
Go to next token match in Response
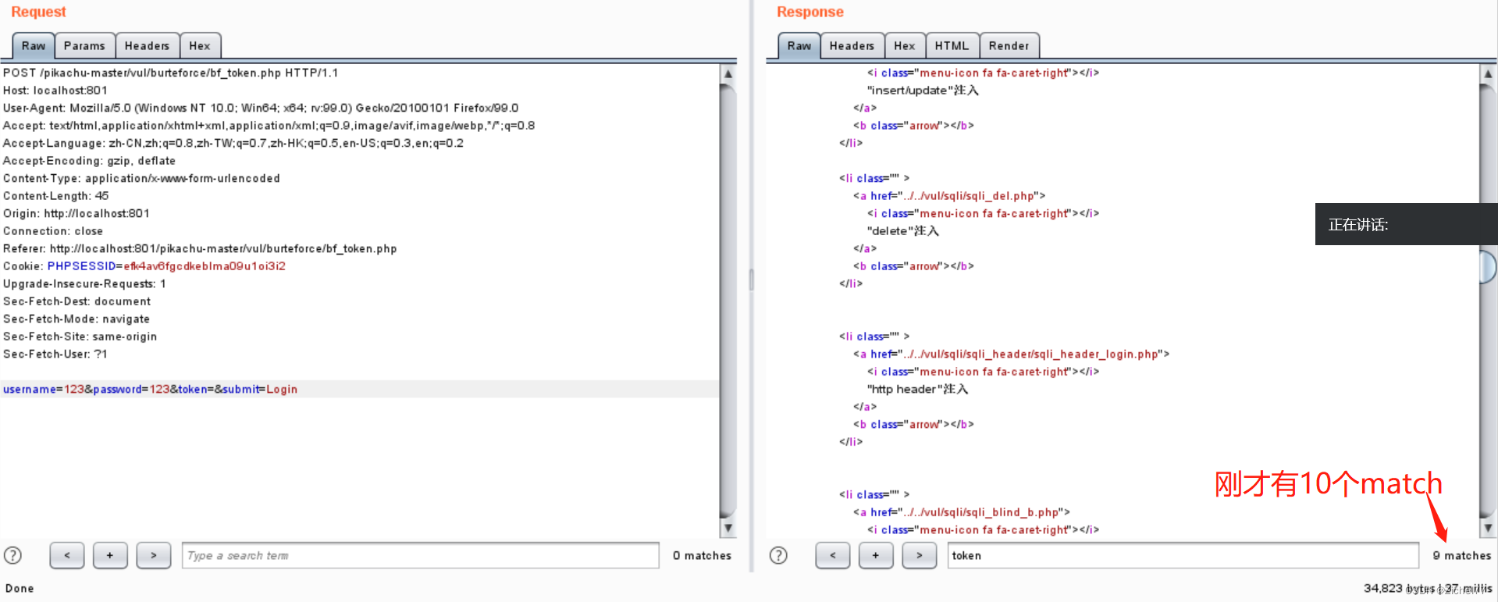[x=920, y=555]
